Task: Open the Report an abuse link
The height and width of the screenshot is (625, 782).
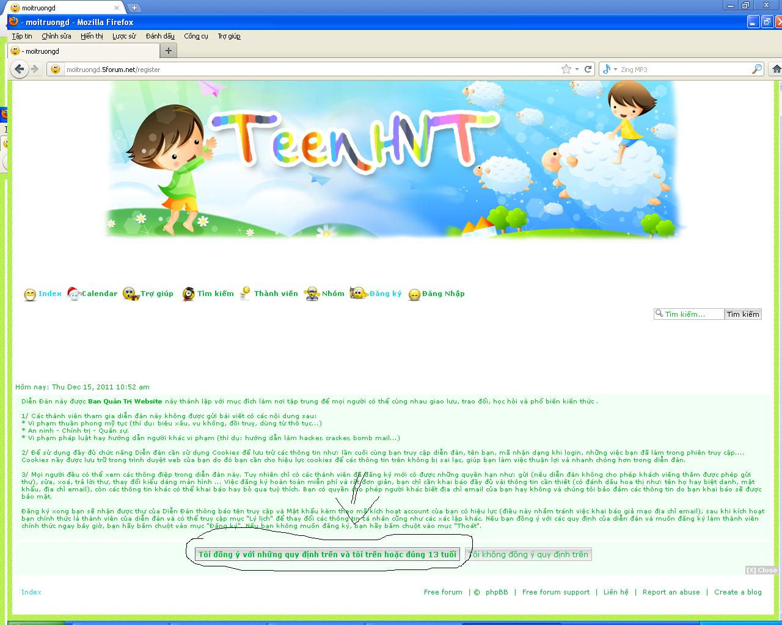Action: (x=671, y=592)
